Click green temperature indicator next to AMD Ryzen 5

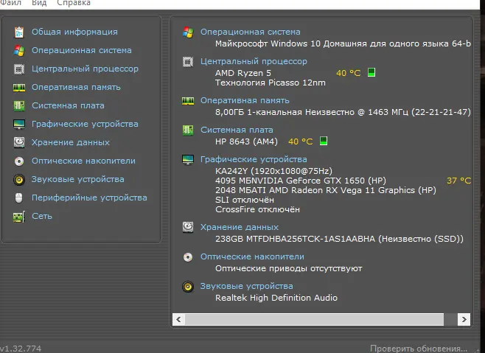click(371, 72)
